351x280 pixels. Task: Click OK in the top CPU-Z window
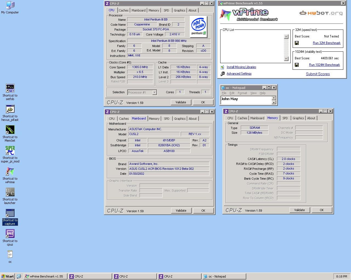(203, 102)
